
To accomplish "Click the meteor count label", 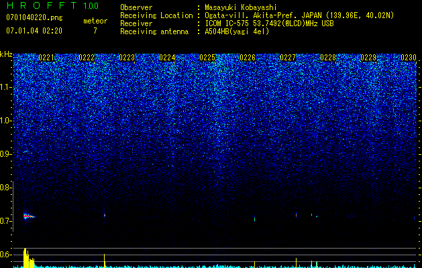I will point(95,21).
